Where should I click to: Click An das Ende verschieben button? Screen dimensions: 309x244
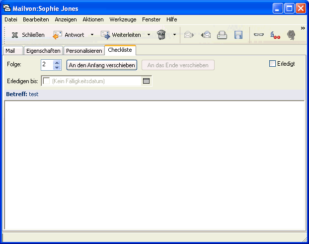(178, 65)
